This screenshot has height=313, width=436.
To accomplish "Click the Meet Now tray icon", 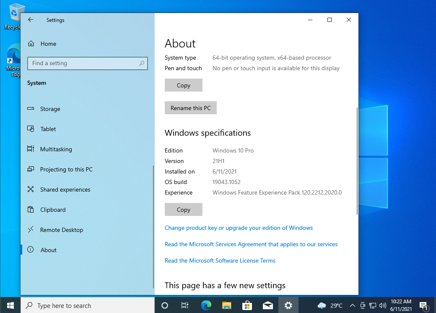I will point(363,305).
